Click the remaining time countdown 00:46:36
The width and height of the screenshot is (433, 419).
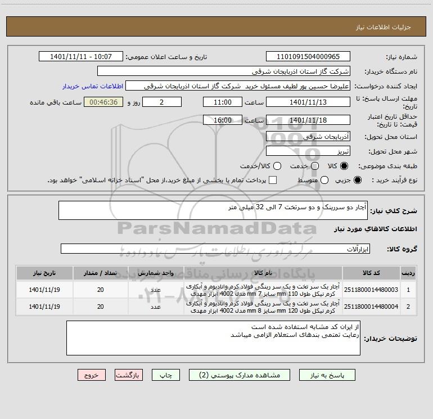[103, 102]
